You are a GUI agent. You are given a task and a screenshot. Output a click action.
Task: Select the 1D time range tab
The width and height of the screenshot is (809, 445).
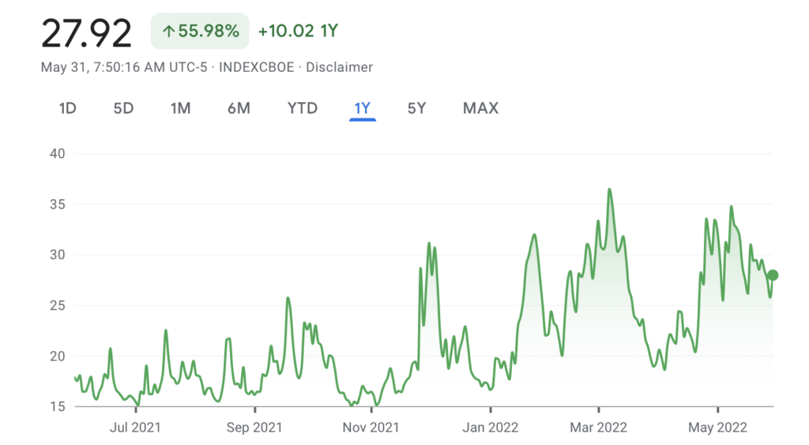click(68, 108)
